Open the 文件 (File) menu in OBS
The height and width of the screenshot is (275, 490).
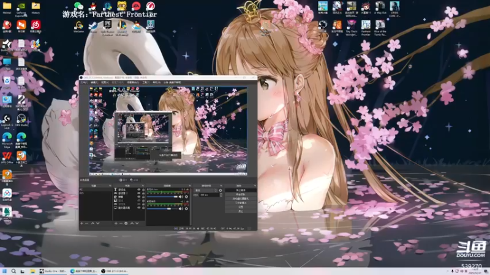tap(84, 82)
